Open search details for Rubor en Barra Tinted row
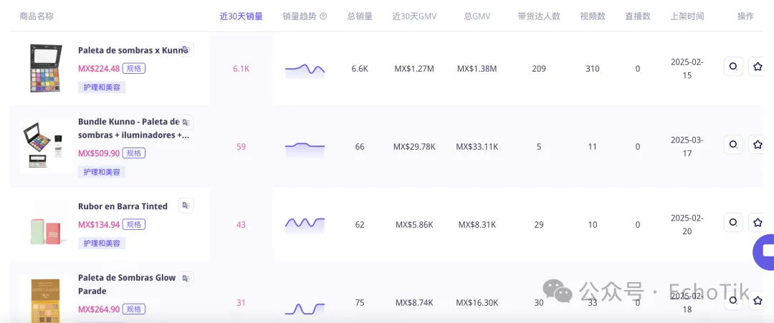 (x=734, y=223)
